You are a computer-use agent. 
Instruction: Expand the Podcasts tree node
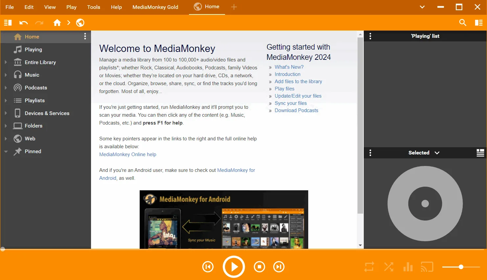[6, 88]
